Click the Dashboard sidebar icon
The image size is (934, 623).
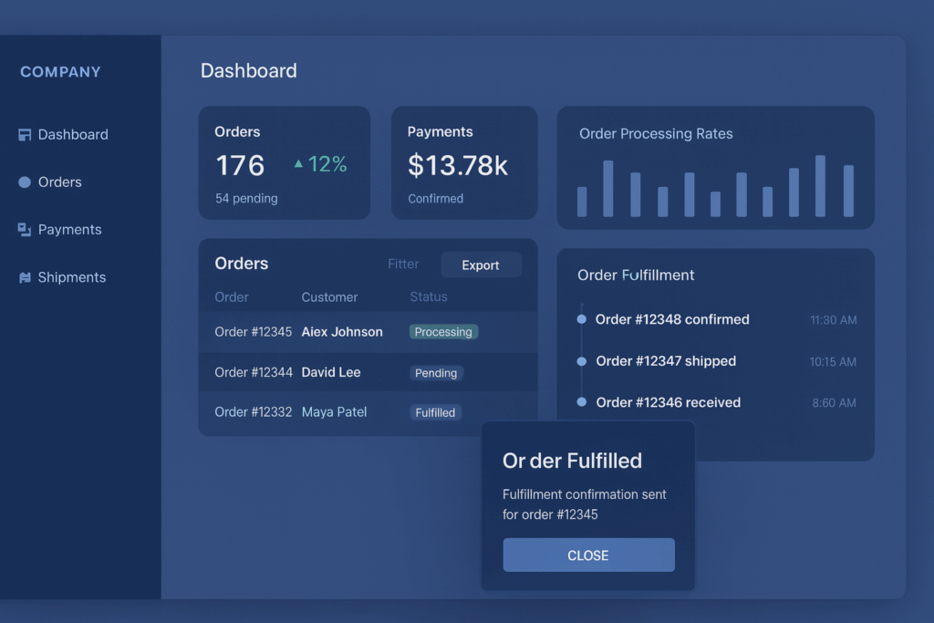25,135
